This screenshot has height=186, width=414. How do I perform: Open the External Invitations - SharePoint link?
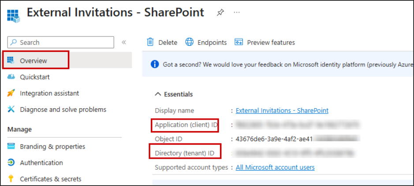click(282, 111)
